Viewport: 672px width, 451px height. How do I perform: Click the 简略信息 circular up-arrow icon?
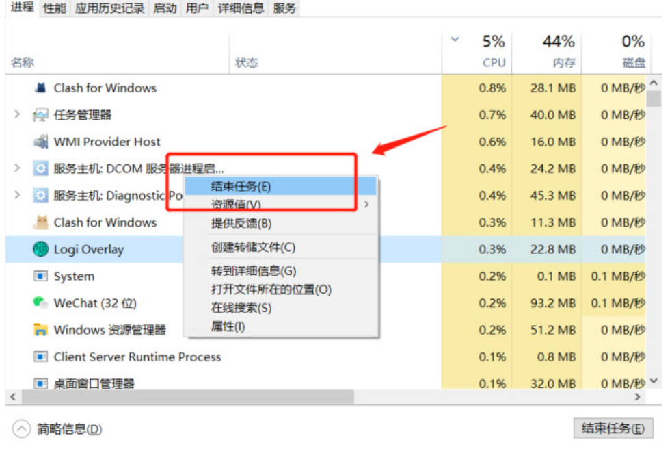22,429
